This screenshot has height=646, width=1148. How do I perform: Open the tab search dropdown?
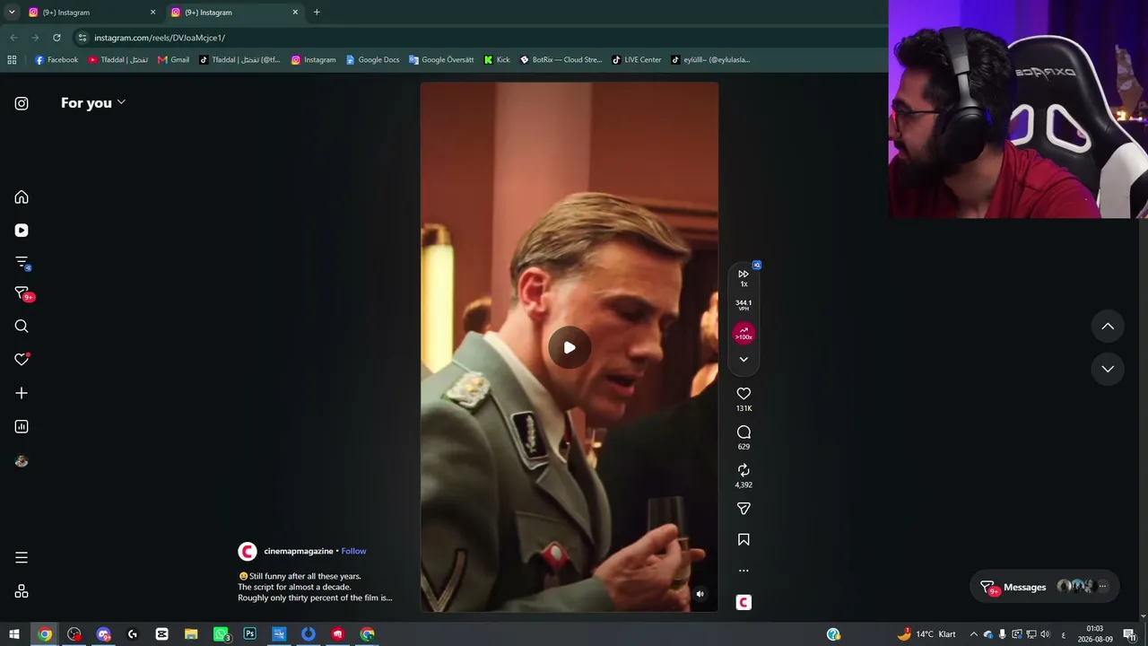click(12, 13)
